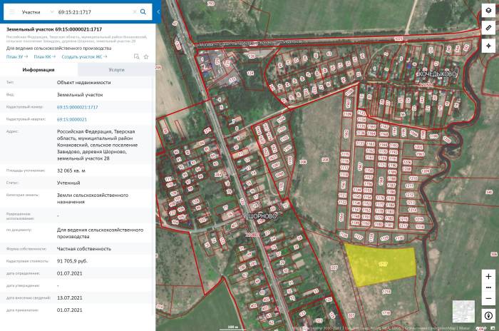Open cadastral quarter link 69:15:0000021

pyautogui.click(x=71, y=119)
